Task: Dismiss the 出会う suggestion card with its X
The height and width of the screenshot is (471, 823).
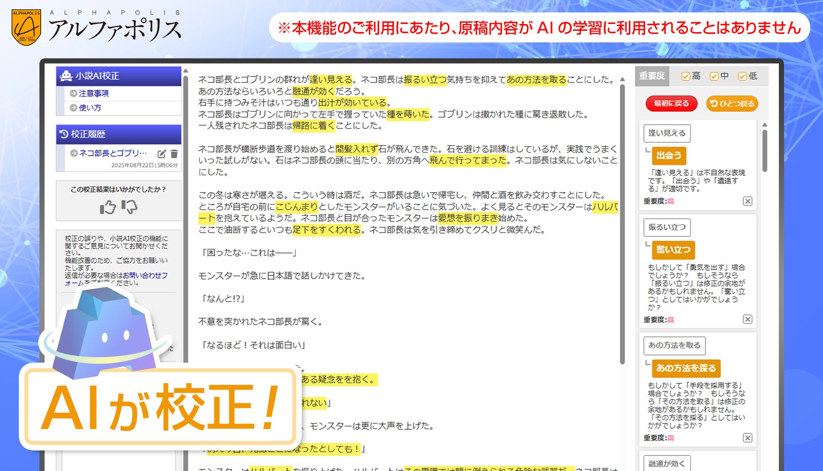Action: point(748,201)
